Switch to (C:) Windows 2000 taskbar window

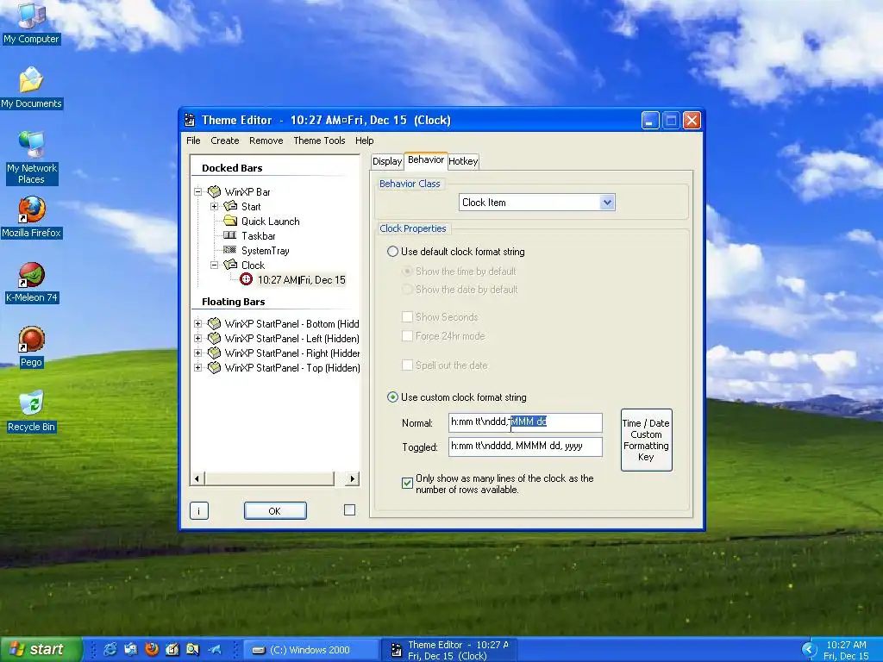click(x=310, y=650)
